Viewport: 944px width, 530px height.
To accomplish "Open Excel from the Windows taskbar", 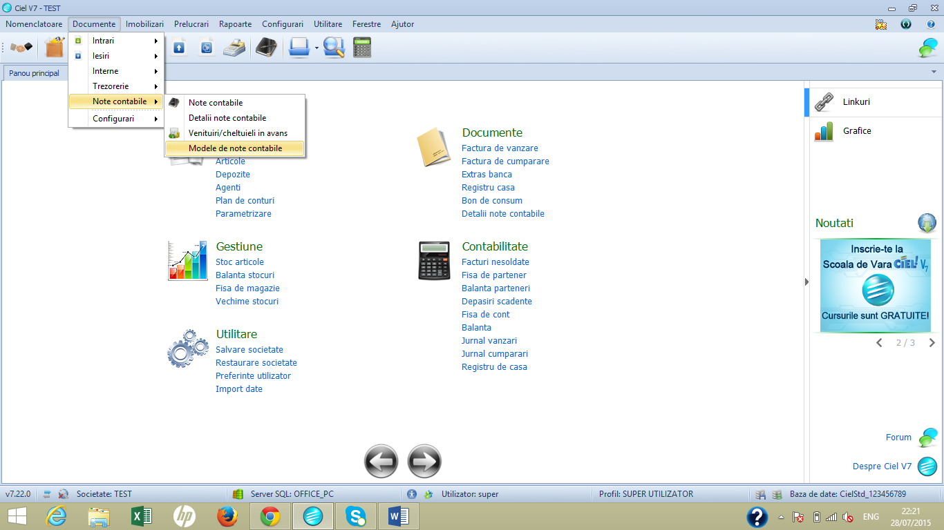I will tap(142, 516).
